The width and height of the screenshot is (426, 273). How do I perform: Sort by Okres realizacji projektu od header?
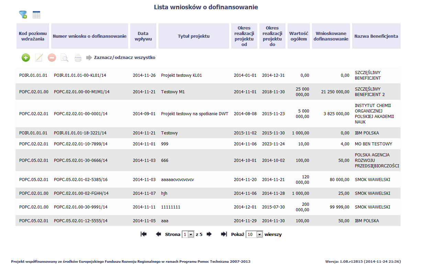[244, 36]
